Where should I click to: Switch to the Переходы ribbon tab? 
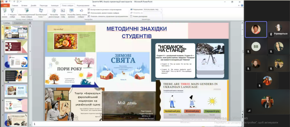click(43, 6)
